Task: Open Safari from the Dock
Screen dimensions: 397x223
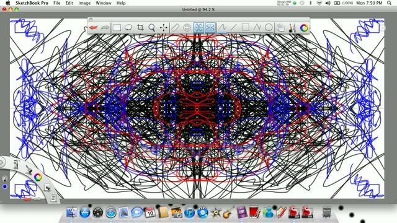Action: (111, 212)
